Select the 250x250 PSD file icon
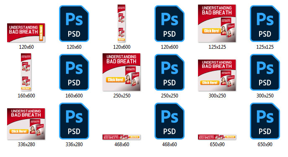This screenshot has width=288, height=157. pyautogui.click(x=170, y=72)
